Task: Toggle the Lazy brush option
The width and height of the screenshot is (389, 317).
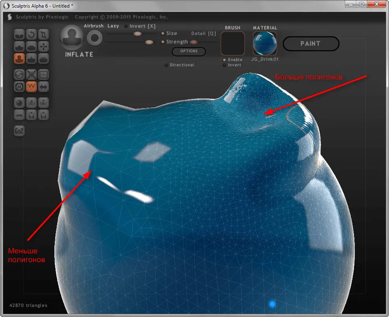Action: [113, 26]
